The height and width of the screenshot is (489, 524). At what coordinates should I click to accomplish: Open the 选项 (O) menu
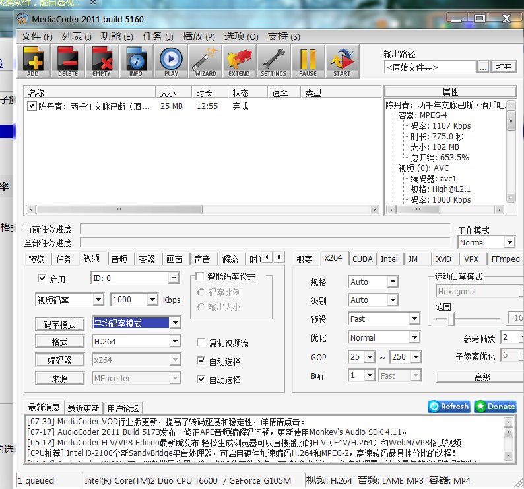242,36
